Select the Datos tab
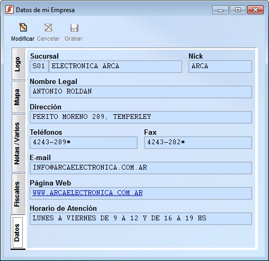 18,232
